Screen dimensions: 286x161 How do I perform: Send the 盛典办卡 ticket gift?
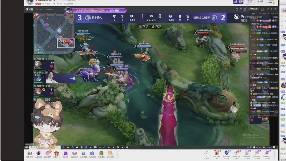pos(237,154)
